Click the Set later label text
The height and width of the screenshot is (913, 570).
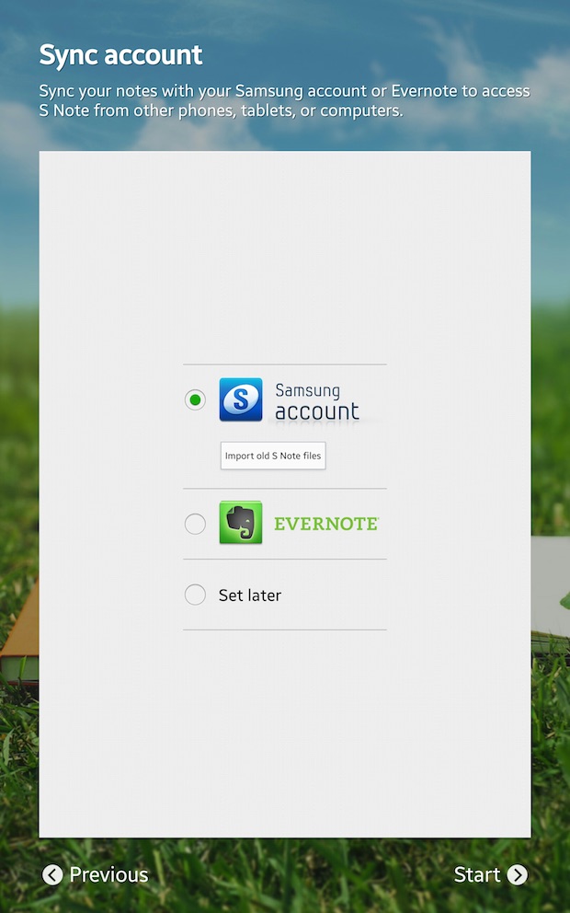[250, 595]
